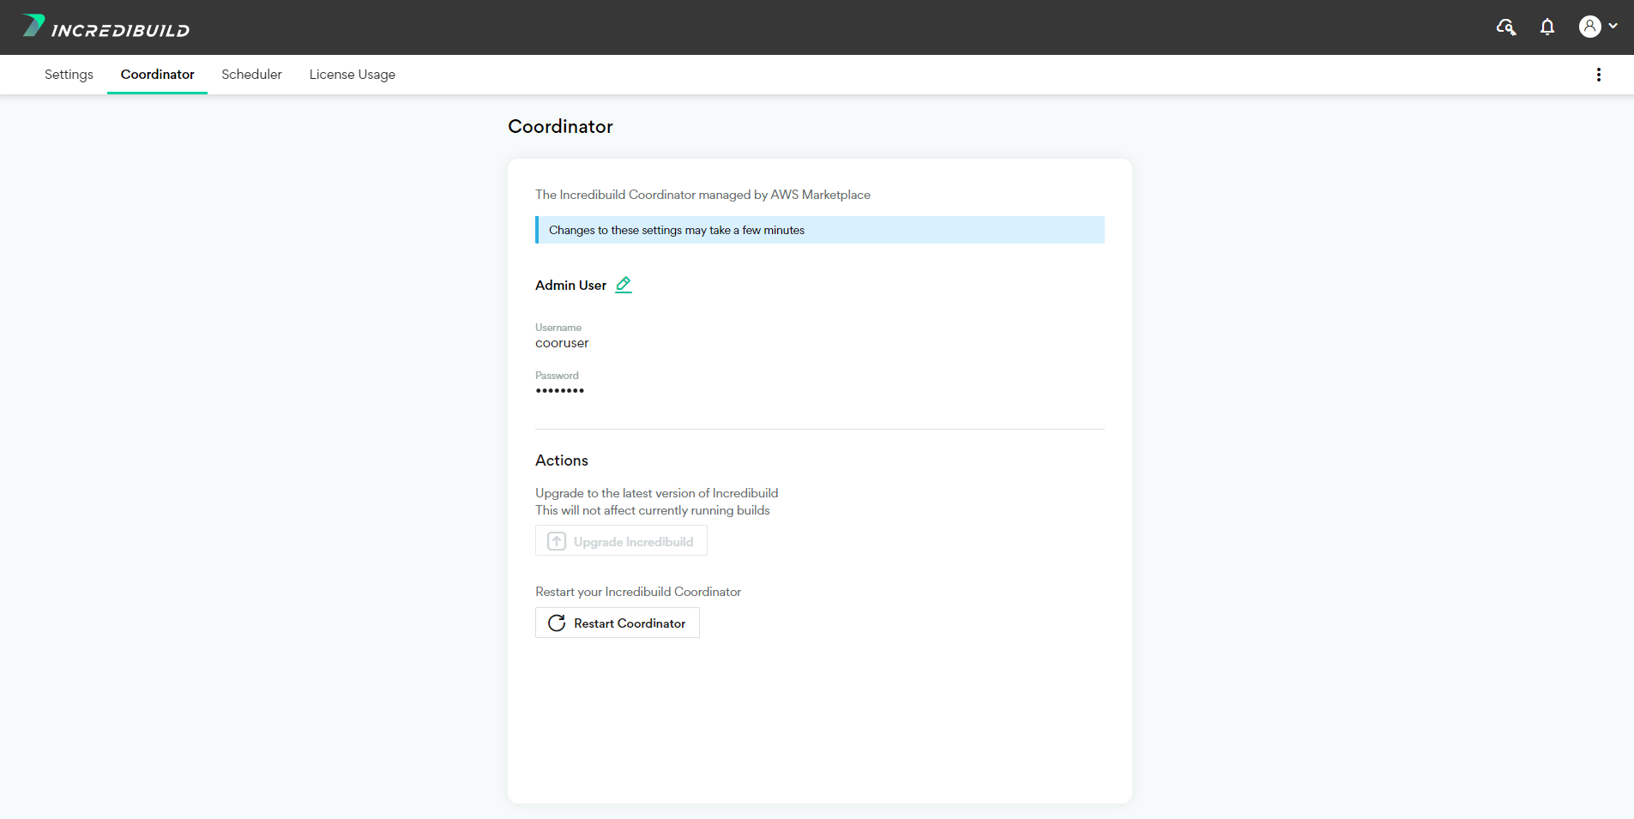Click the Admin User section label
Image resolution: width=1634 pixels, height=819 pixels.
coord(570,286)
